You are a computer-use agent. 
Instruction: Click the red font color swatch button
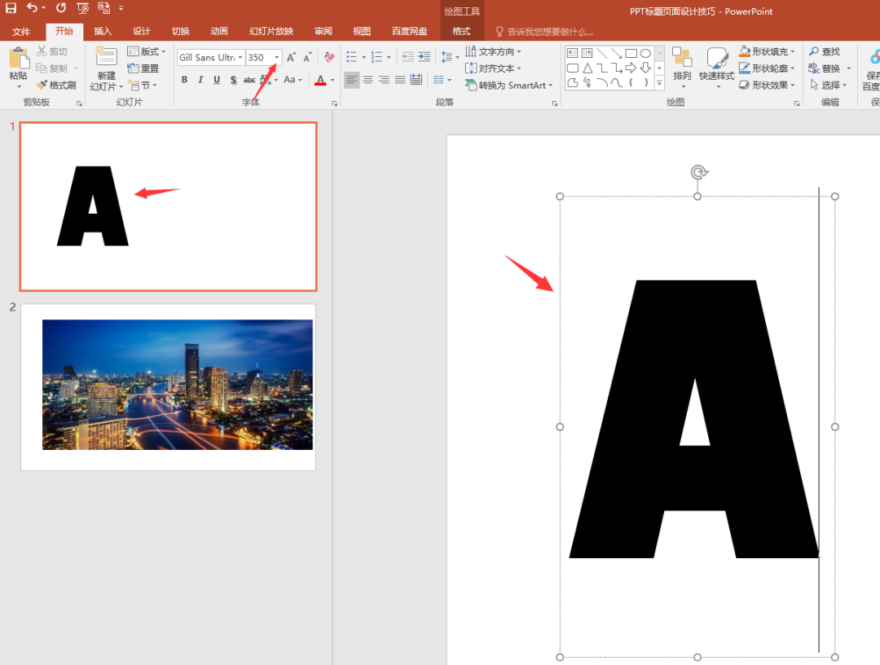[x=320, y=80]
